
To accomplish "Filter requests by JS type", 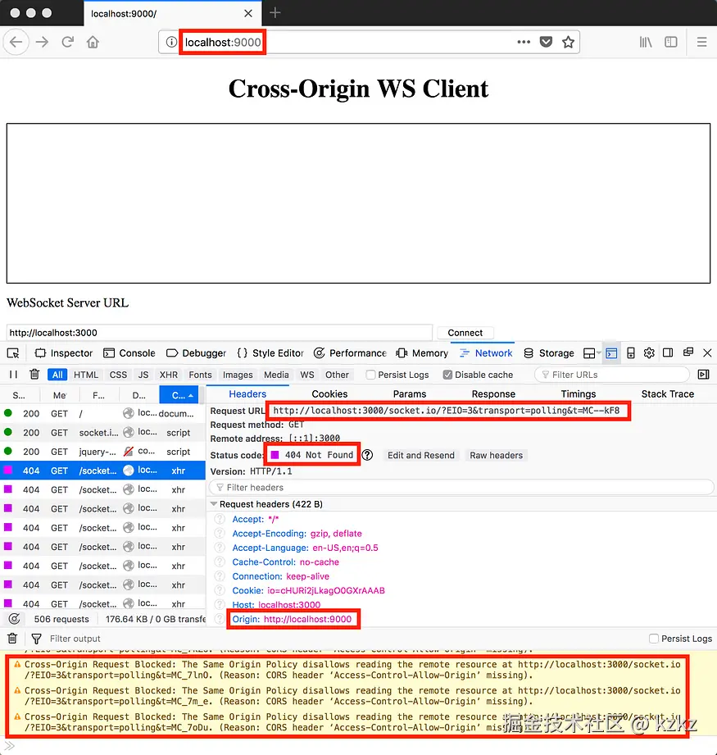I will [143, 375].
